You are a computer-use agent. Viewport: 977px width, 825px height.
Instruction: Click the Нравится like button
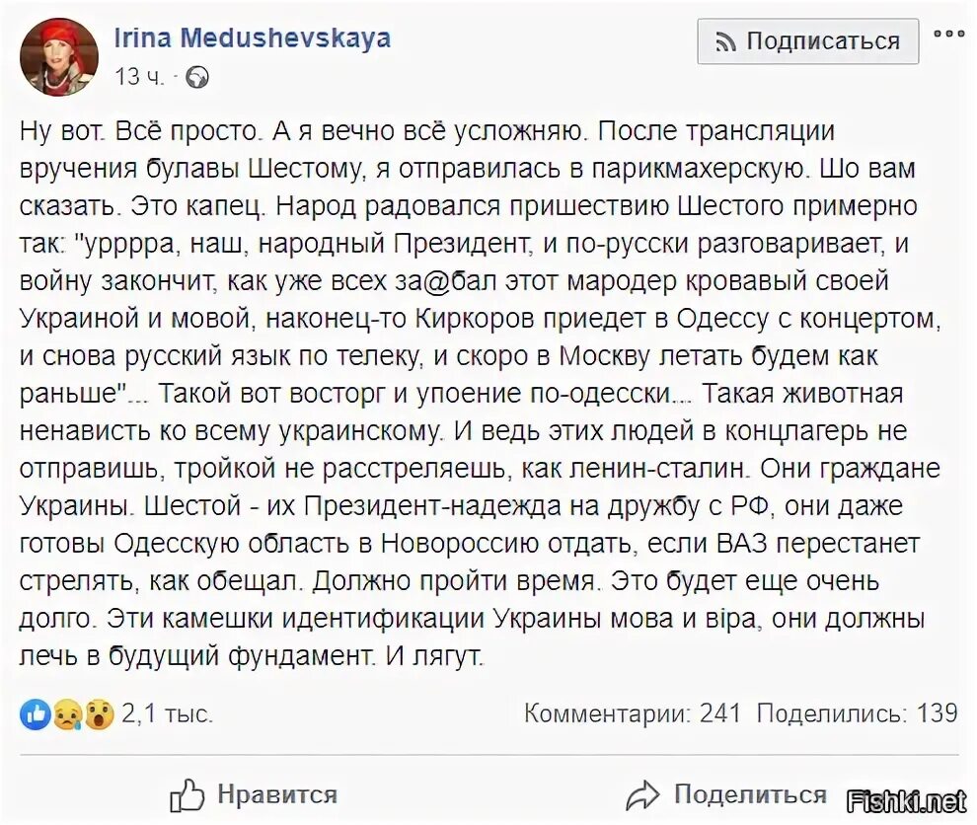tap(254, 795)
